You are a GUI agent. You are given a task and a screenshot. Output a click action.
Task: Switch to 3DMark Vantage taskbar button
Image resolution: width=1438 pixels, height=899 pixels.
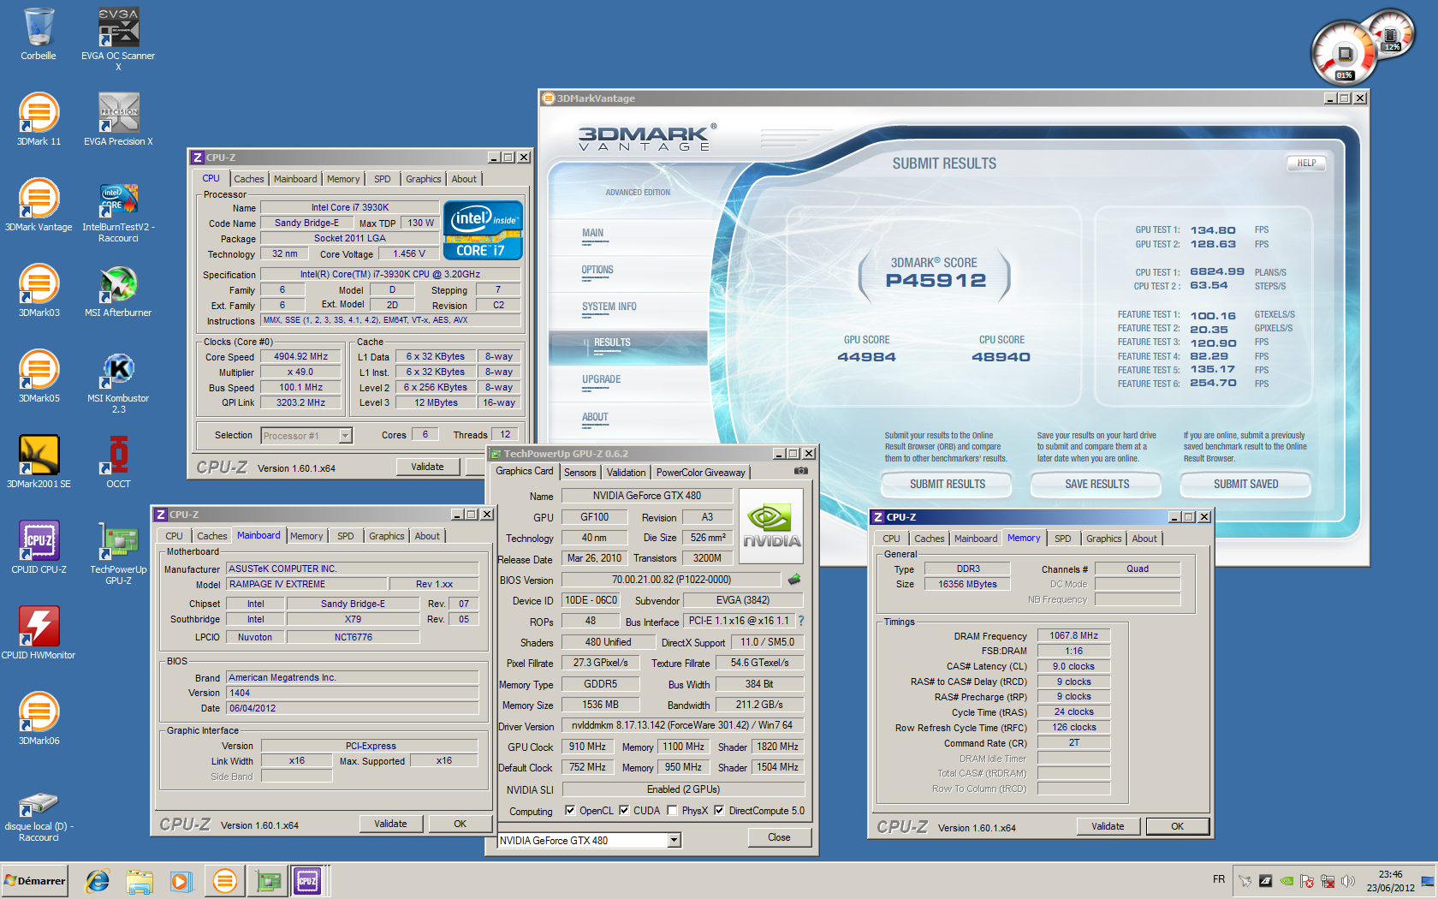(x=224, y=880)
